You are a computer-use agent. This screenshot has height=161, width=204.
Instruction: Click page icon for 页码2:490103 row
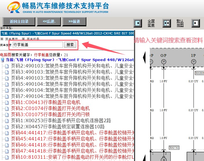point(7,66)
